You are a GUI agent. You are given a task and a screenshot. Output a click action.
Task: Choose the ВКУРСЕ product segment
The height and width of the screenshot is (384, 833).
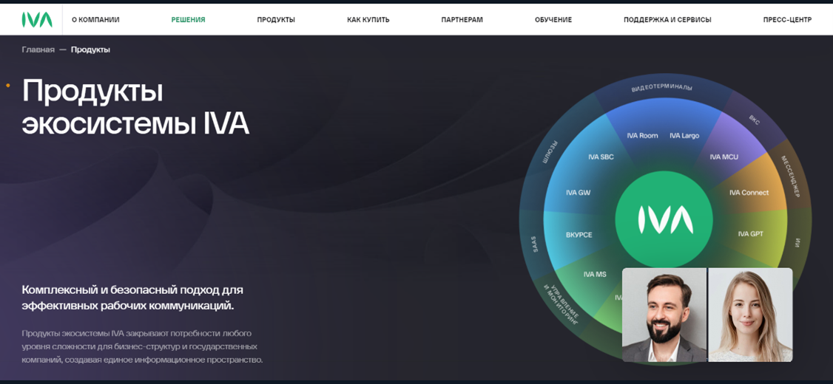(579, 235)
